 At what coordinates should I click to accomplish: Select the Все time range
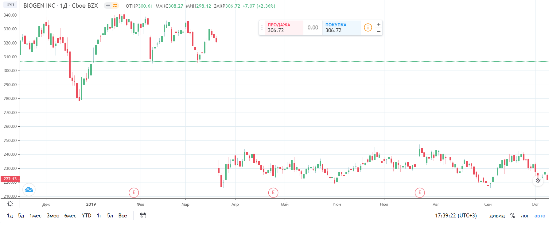pos(123,216)
